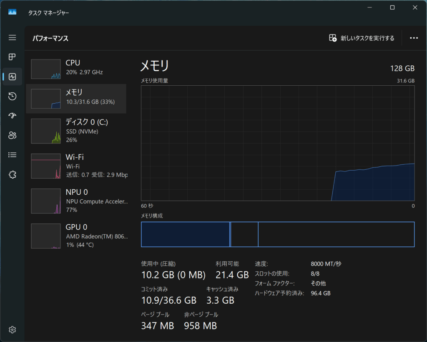Click the メモリ使用量 usage graph
The height and width of the screenshot is (342, 427).
[x=278, y=143]
